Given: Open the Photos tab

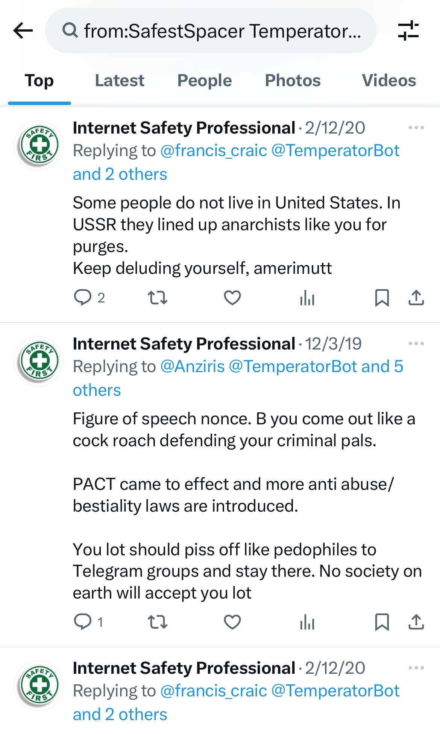Looking at the screenshot, I should click(293, 81).
